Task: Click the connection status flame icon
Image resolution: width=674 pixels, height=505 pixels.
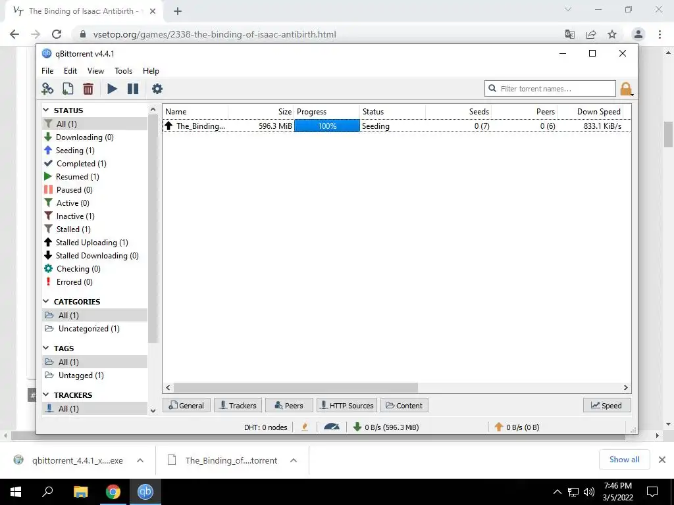Action: tap(305, 427)
